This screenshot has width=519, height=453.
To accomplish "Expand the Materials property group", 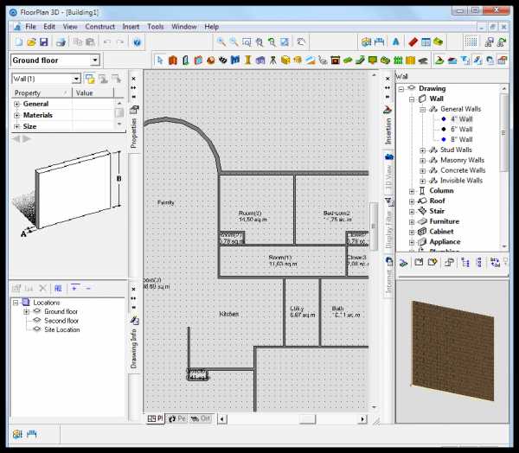I will pyautogui.click(x=16, y=115).
